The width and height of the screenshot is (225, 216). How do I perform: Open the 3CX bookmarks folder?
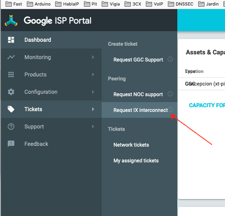[133, 4]
